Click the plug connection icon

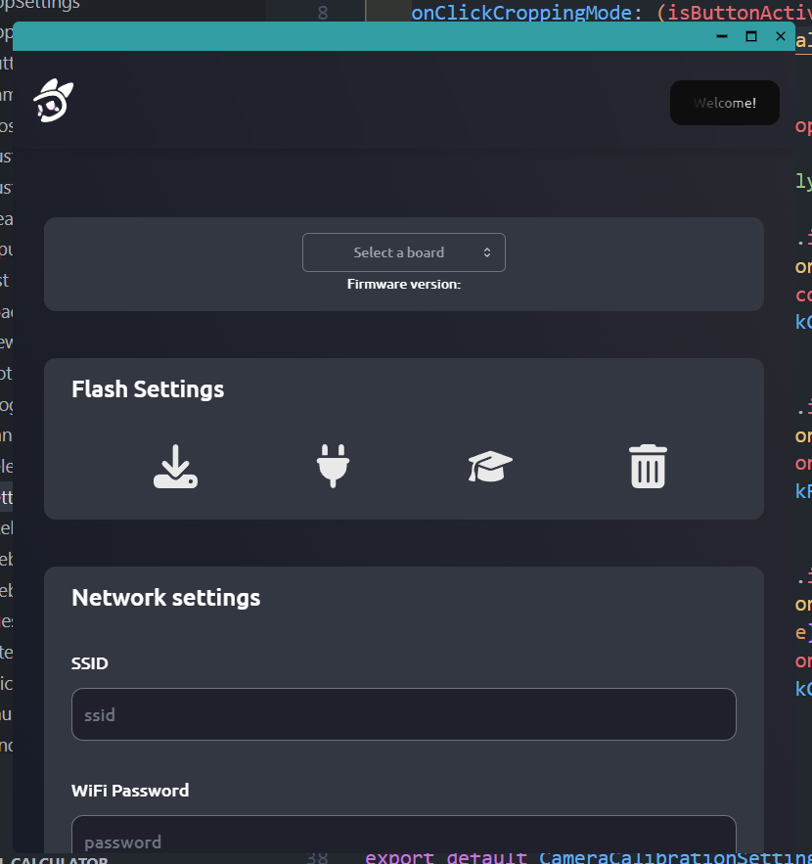tap(333, 466)
